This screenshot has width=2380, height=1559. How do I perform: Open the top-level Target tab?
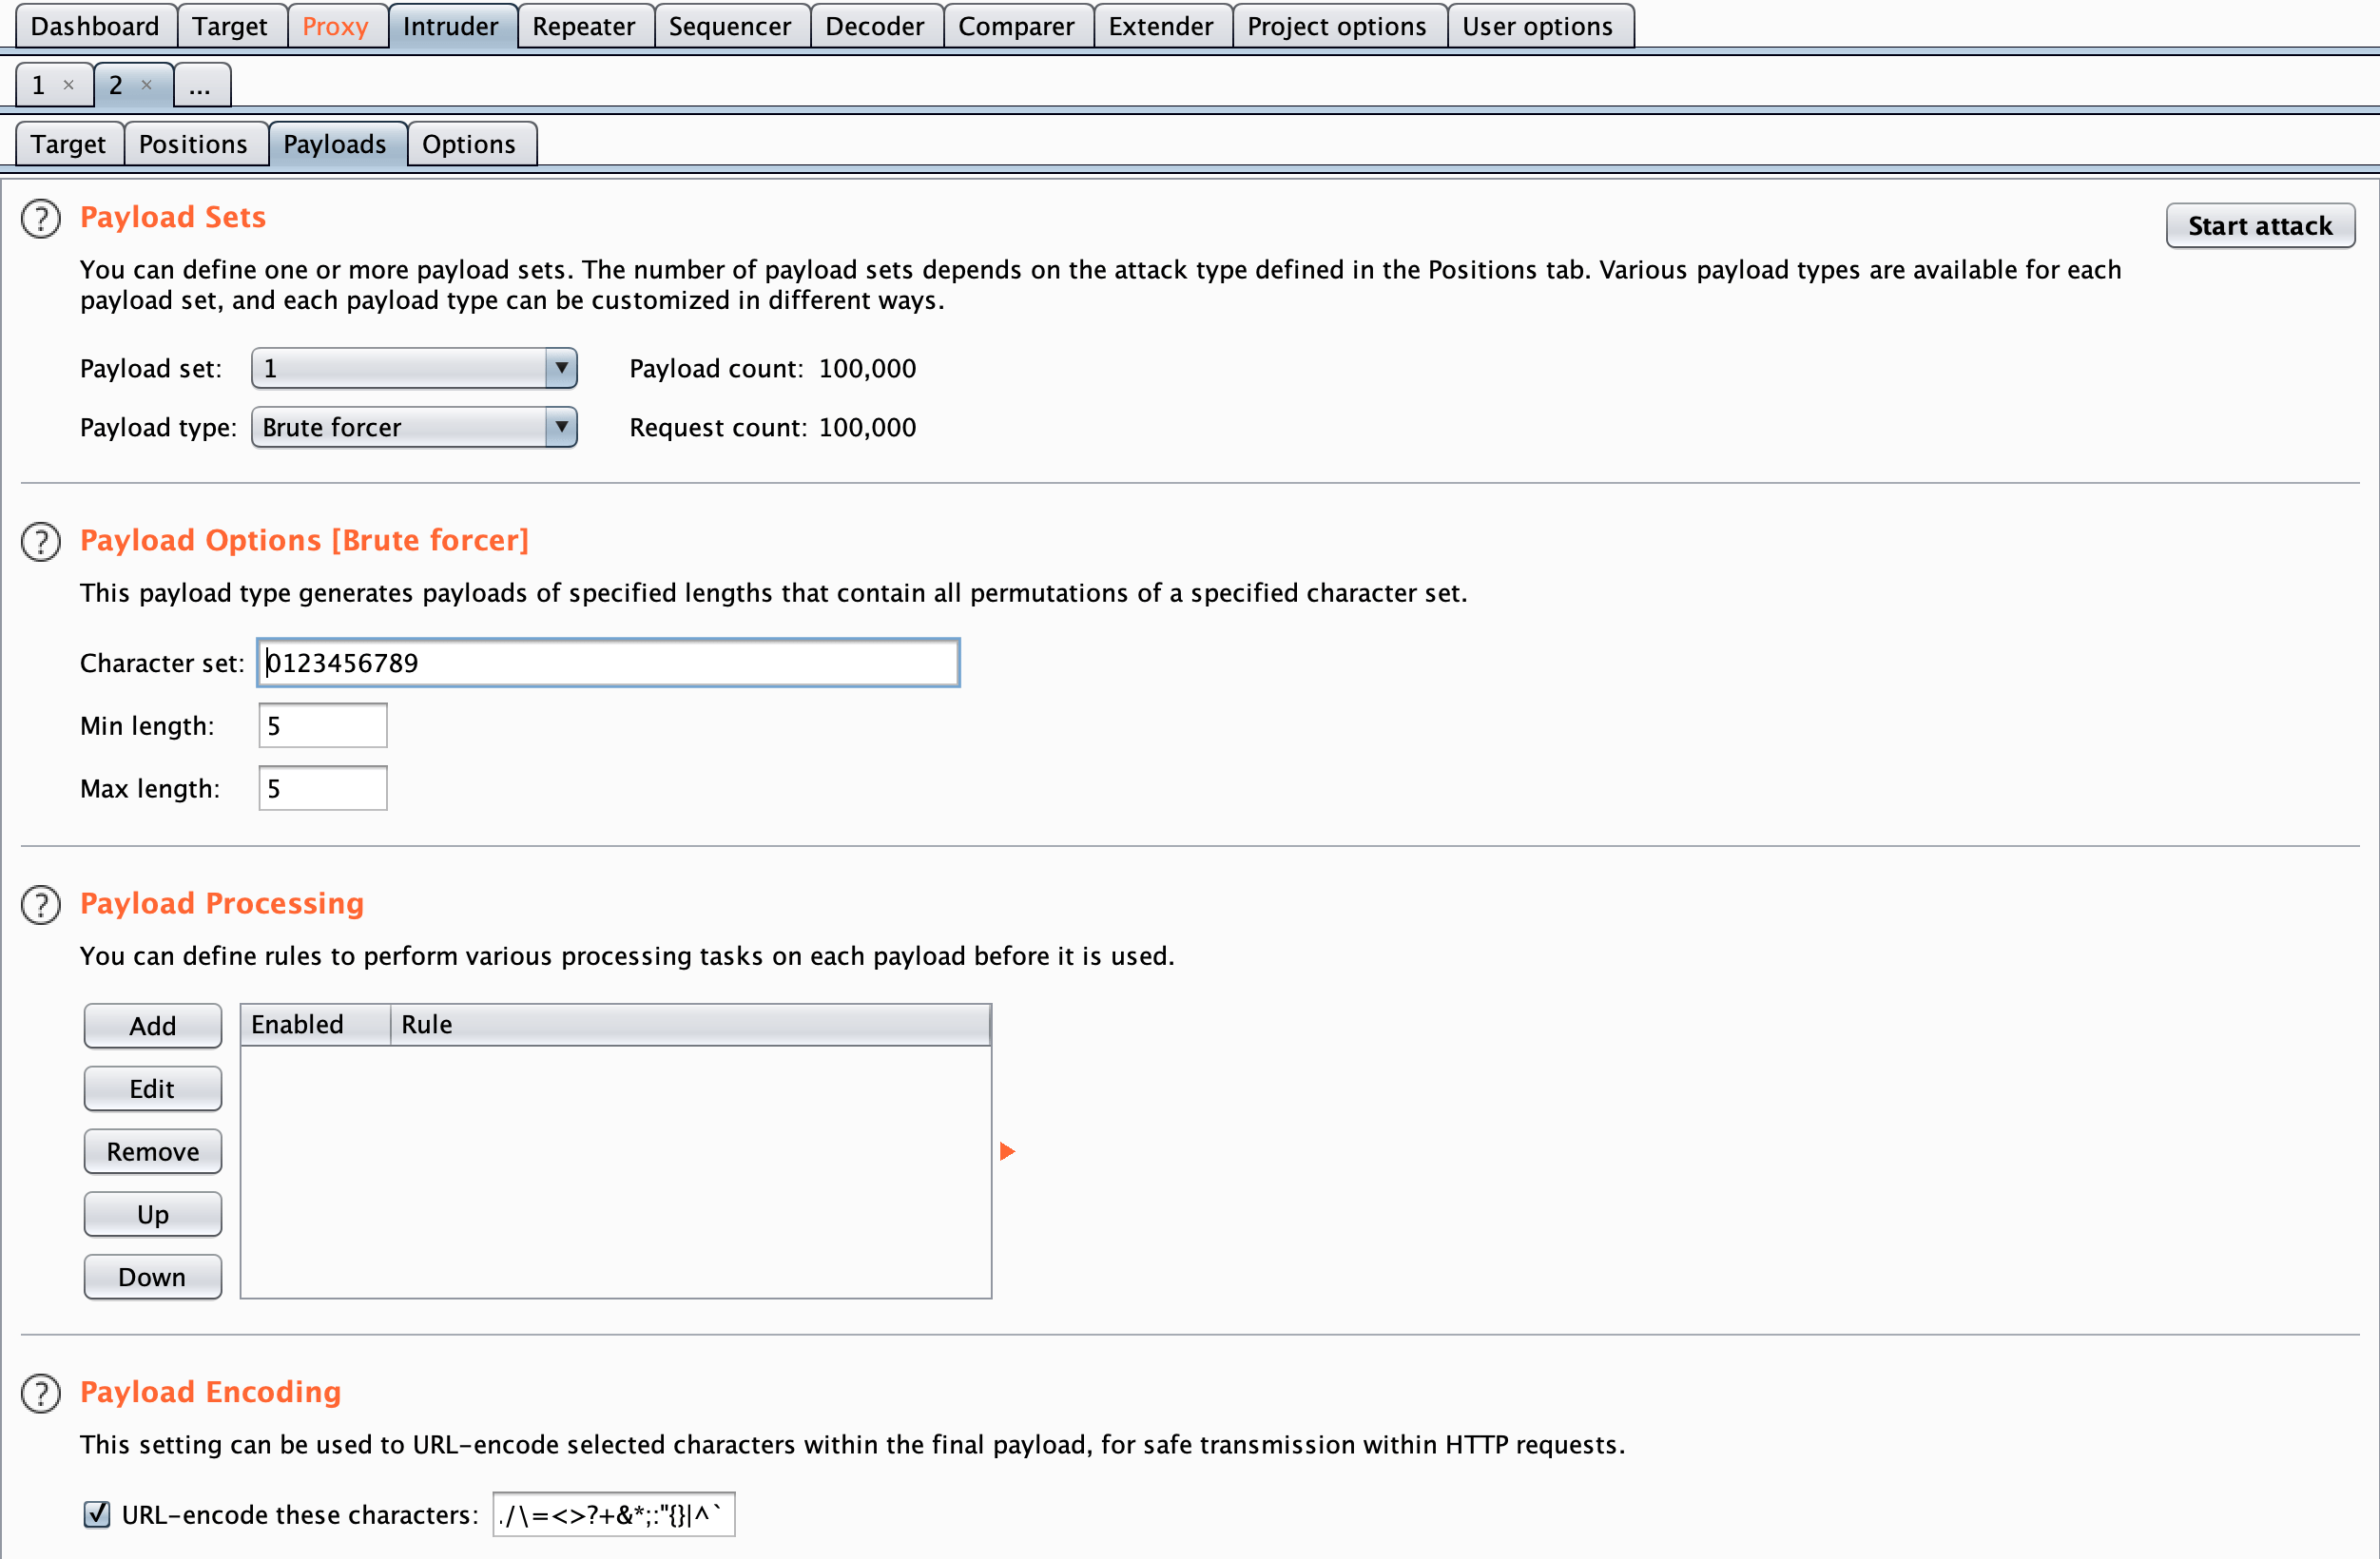(x=231, y=26)
